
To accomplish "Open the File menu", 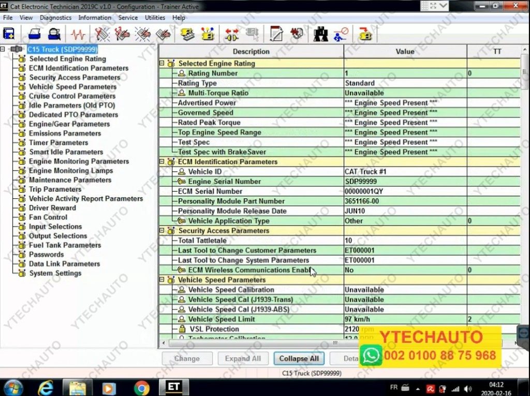I will pyautogui.click(x=8, y=18).
